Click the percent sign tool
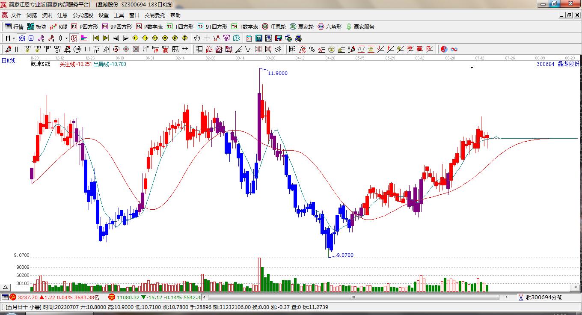Screen dimensions: 582x315 coord(312,49)
